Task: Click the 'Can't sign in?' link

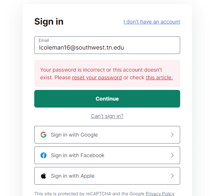Action: 107,116
